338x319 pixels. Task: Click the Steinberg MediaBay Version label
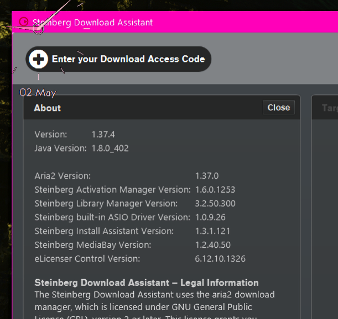tap(92, 244)
